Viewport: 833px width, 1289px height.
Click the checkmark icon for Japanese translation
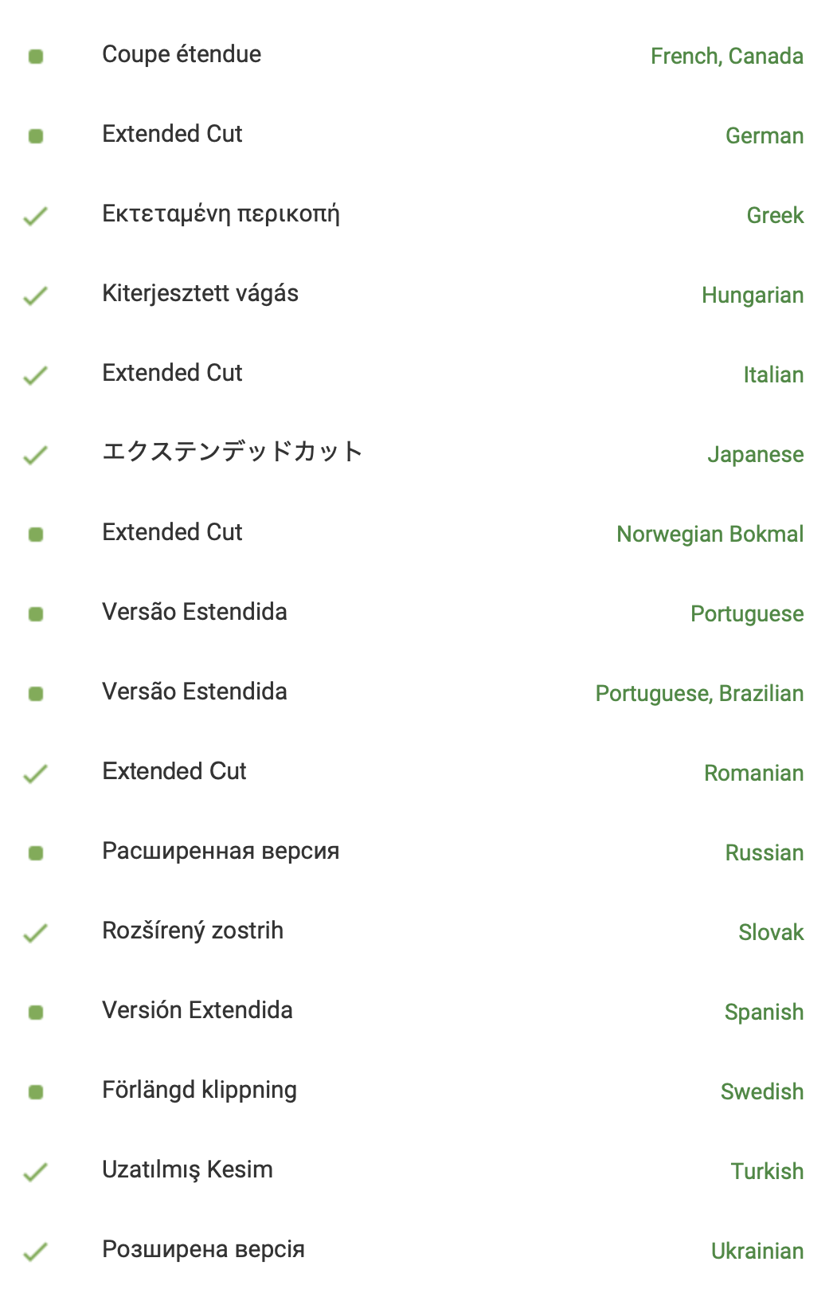(x=35, y=455)
